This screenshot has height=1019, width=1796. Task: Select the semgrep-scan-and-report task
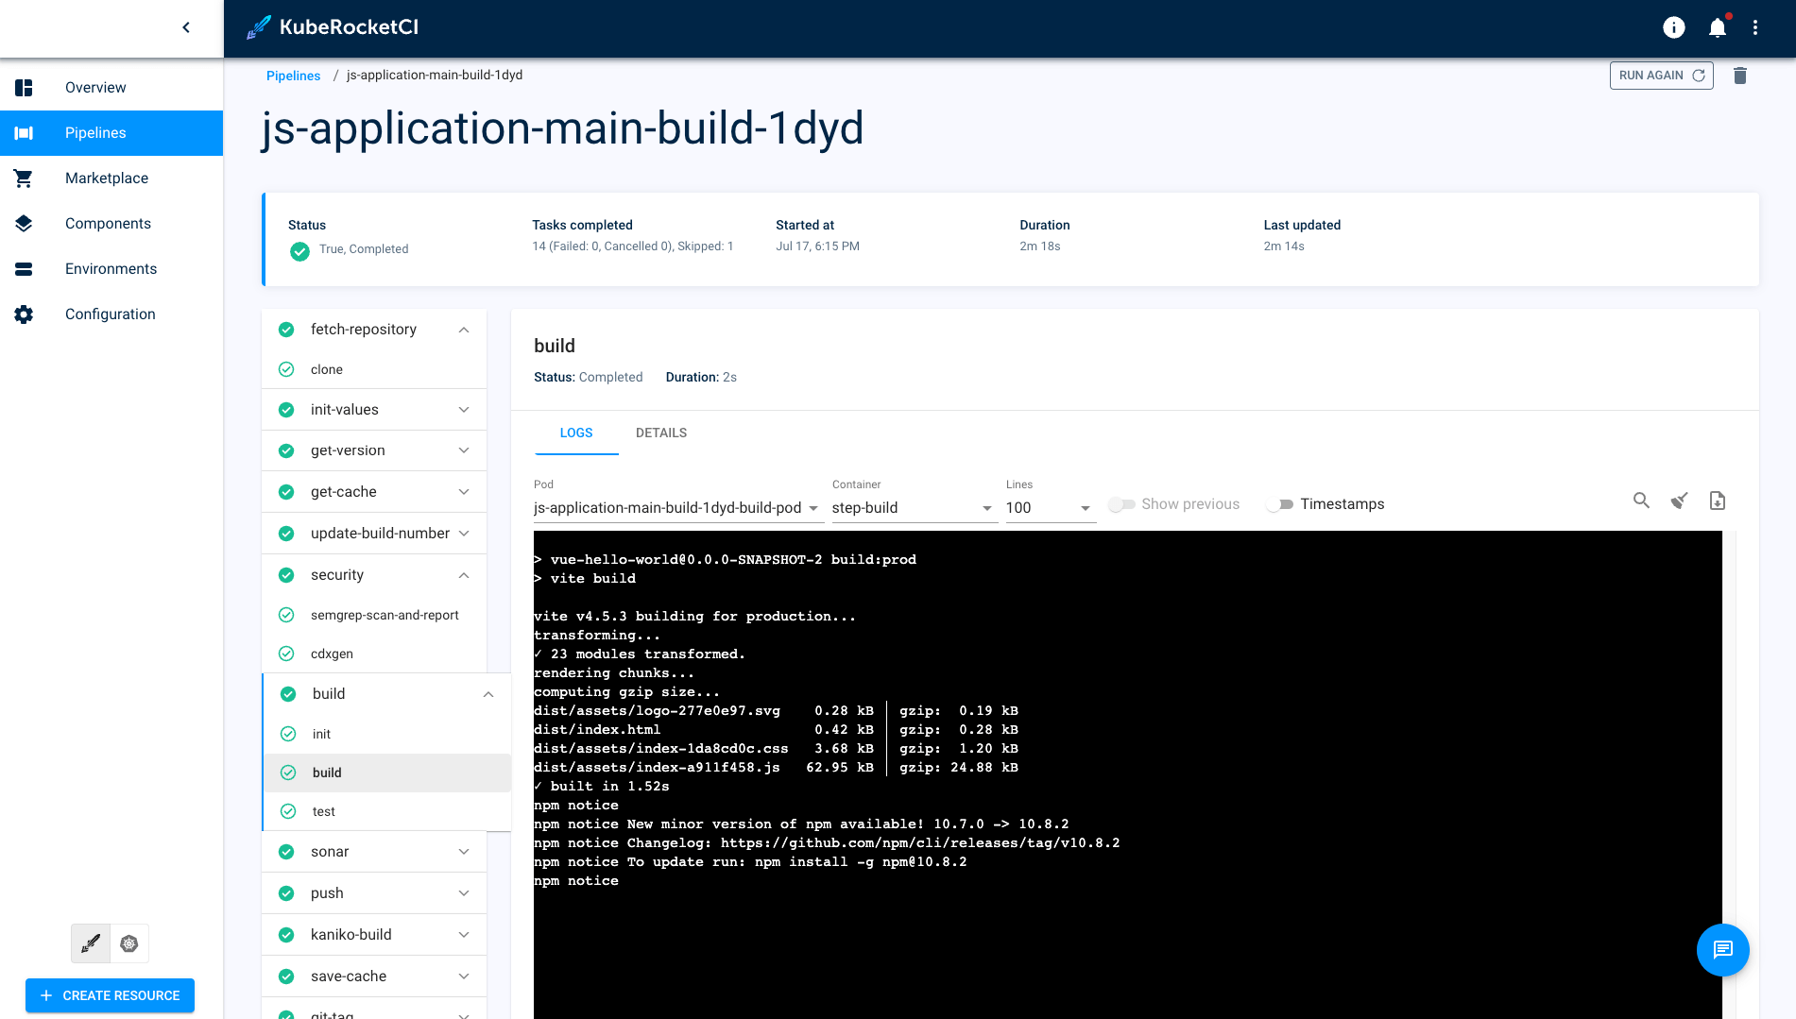[385, 615]
